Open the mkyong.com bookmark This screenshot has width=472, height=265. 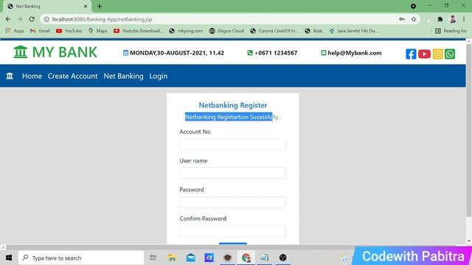coord(186,31)
